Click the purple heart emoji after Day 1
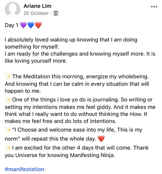The image size is (162, 174). click(23, 25)
